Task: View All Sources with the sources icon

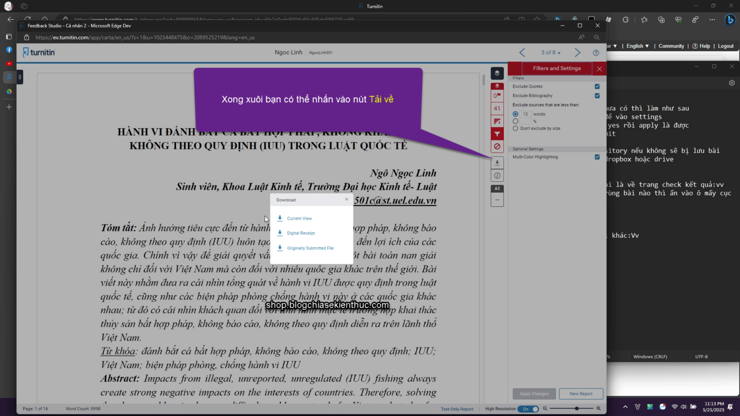Action: [x=497, y=121]
